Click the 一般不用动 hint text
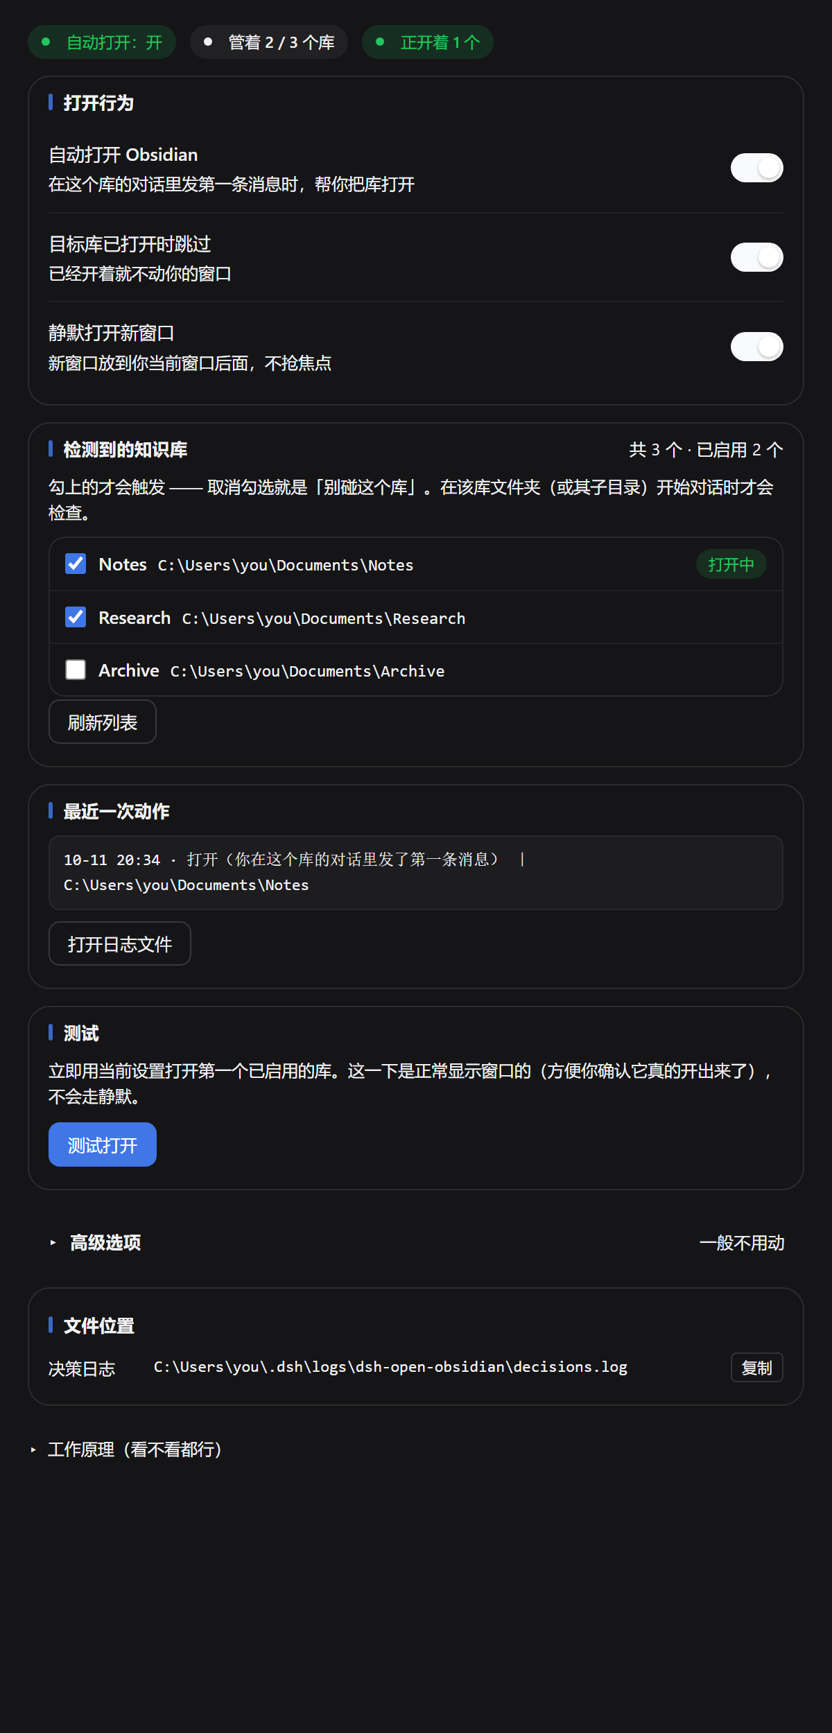The image size is (832, 1733). (x=742, y=1243)
